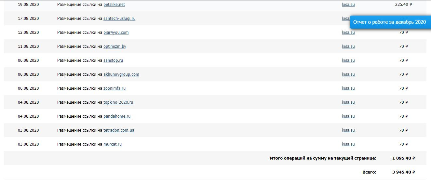The height and width of the screenshot is (182, 431).
Task: Open the murcat.ru link
Action: (x=113, y=144)
